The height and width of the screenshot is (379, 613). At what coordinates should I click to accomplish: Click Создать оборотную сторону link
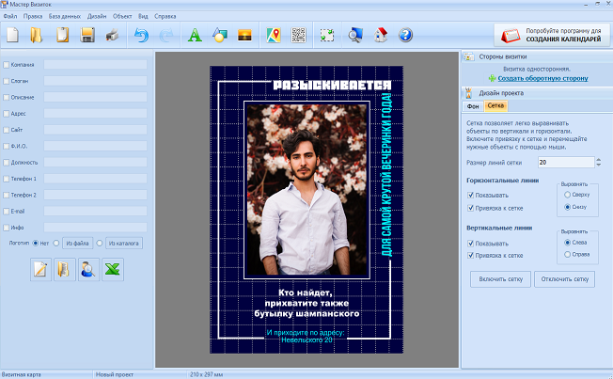(542, 78)
